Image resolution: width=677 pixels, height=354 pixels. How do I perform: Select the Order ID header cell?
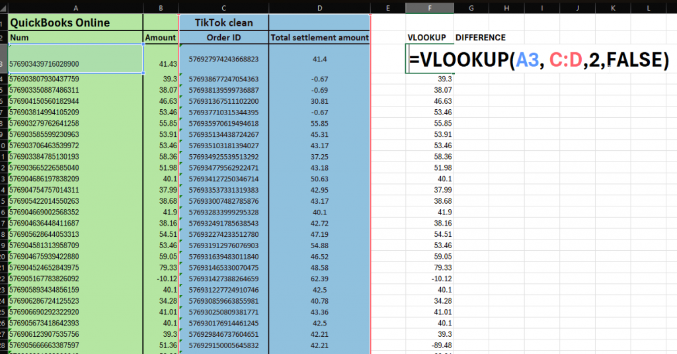223,38
